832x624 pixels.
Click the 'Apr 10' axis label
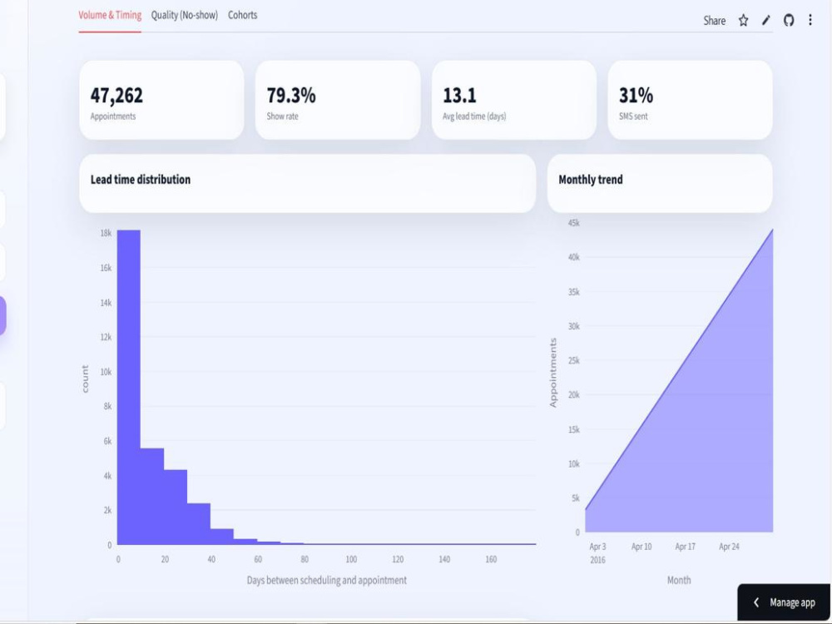(x=641, y=547)
